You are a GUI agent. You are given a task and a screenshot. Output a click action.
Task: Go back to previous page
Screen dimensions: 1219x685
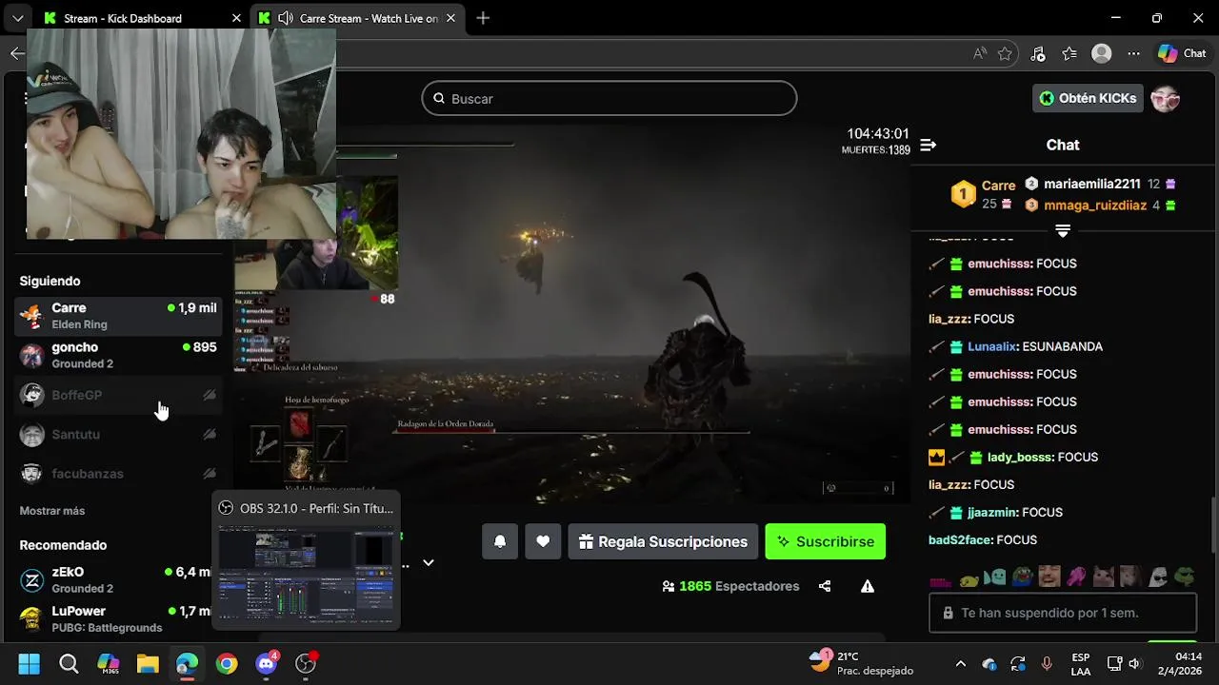click(16, 53)
